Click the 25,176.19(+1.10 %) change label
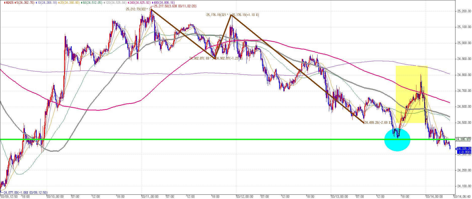The image size is (472, 199). click(245, 15)
